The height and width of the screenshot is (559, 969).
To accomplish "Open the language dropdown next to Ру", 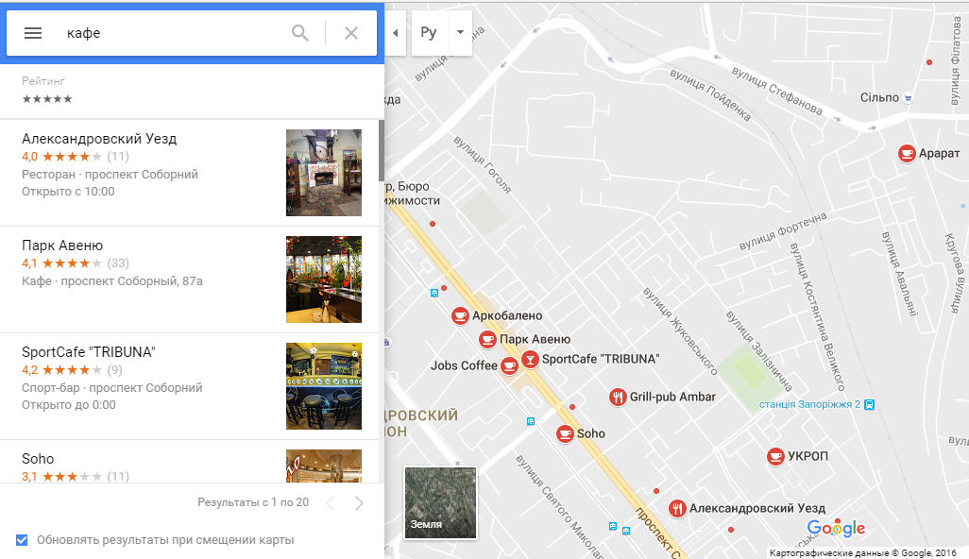I will [x=460, y=32].
